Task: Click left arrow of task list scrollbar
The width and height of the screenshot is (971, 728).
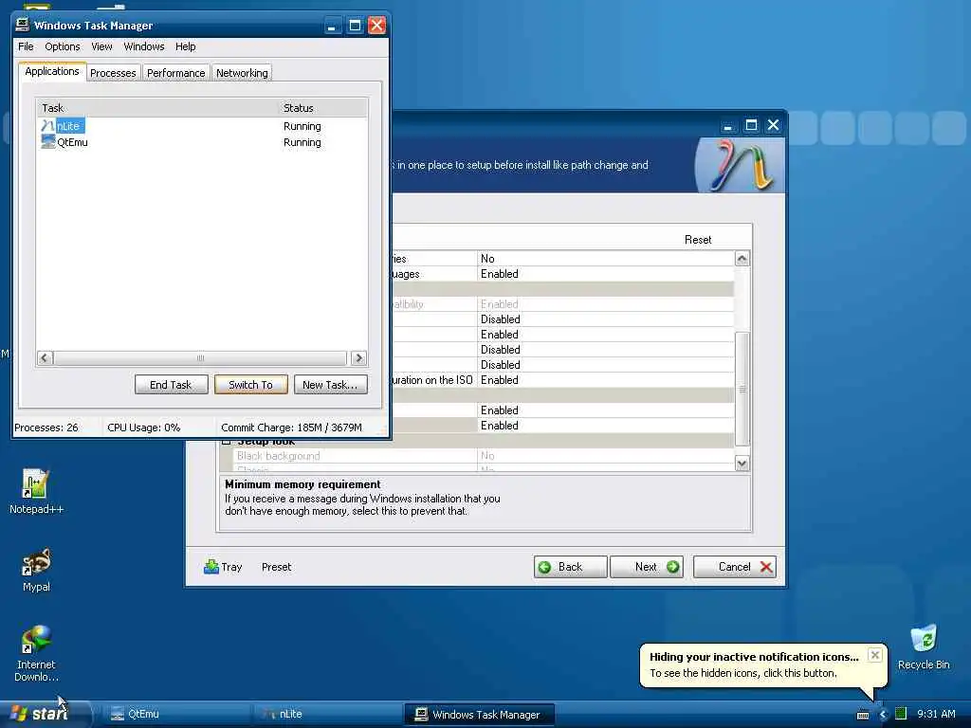Action: [x=46, y=357]
